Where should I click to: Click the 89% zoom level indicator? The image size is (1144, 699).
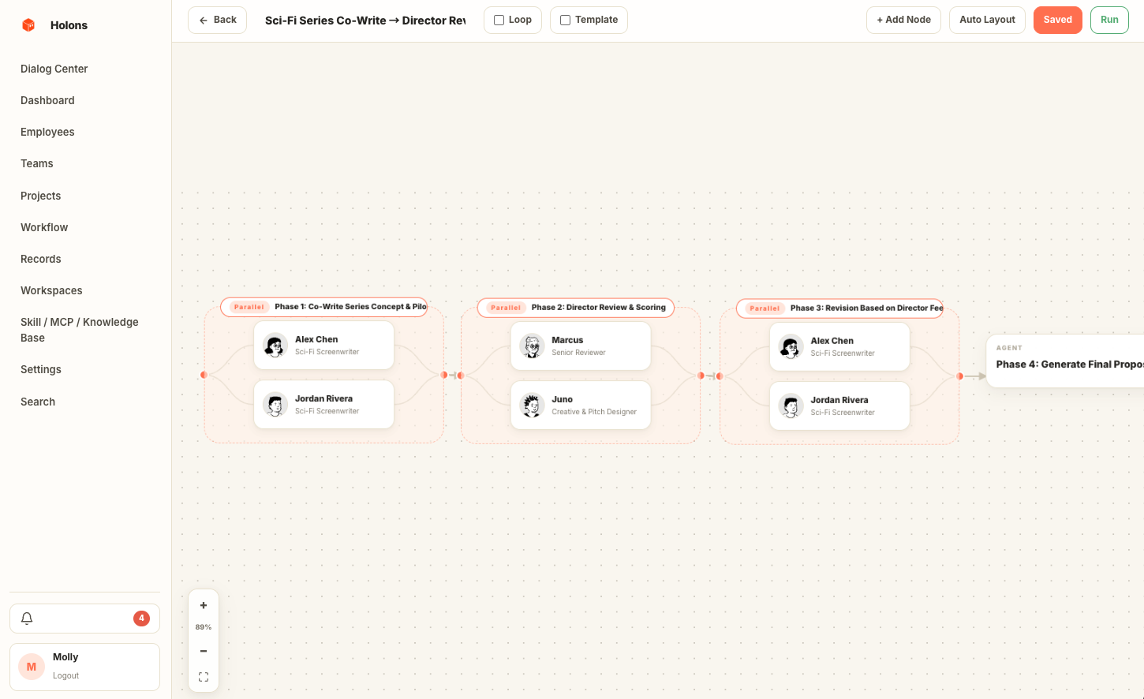pyautogui.click(x=204, y=626)
